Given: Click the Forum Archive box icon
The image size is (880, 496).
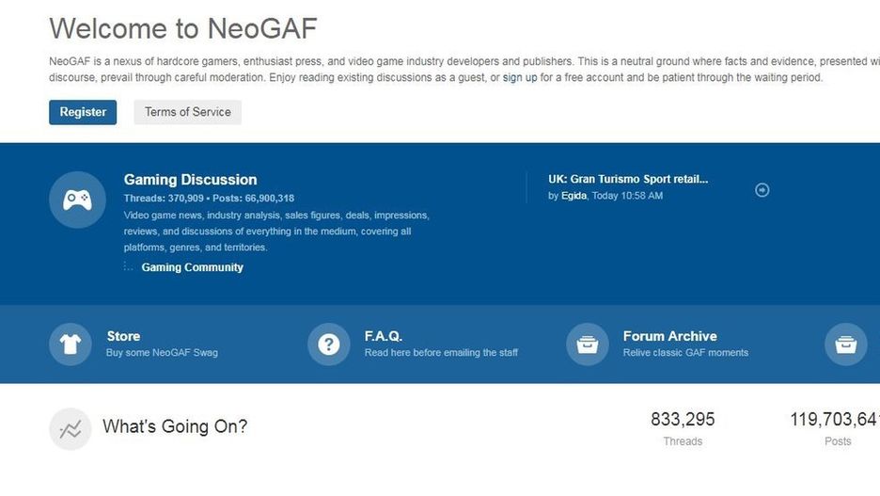Looking at the screenshot, I should 587,344.
